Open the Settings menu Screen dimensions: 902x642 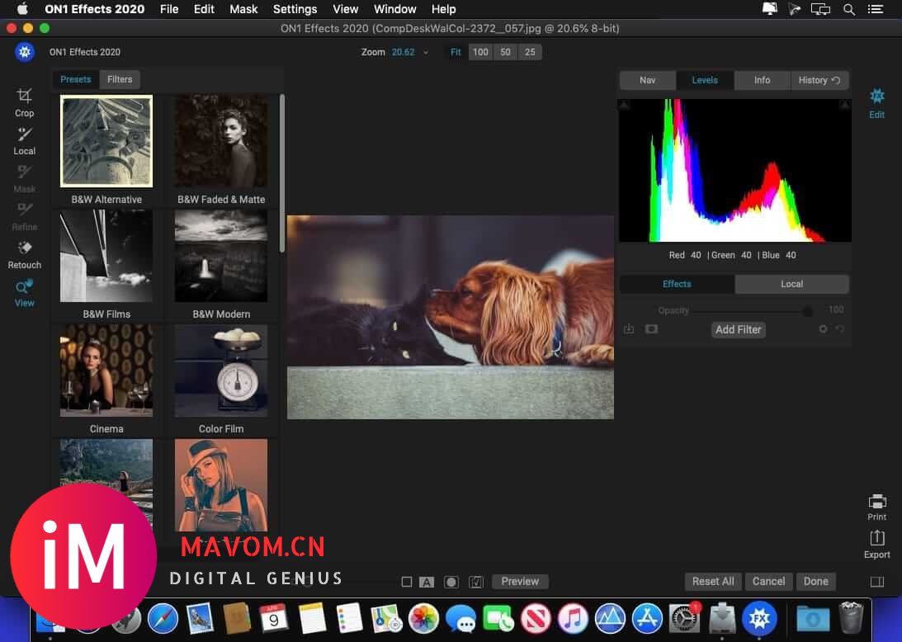click(295, 9)
